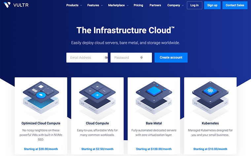Click the Contact Sales button

(x=235, y=5)
